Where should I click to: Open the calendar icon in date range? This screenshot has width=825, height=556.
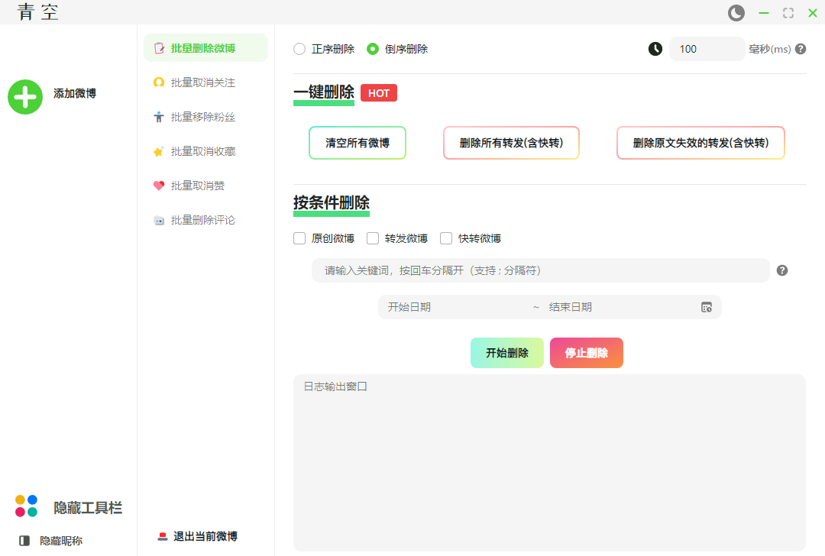pos(707,307)
